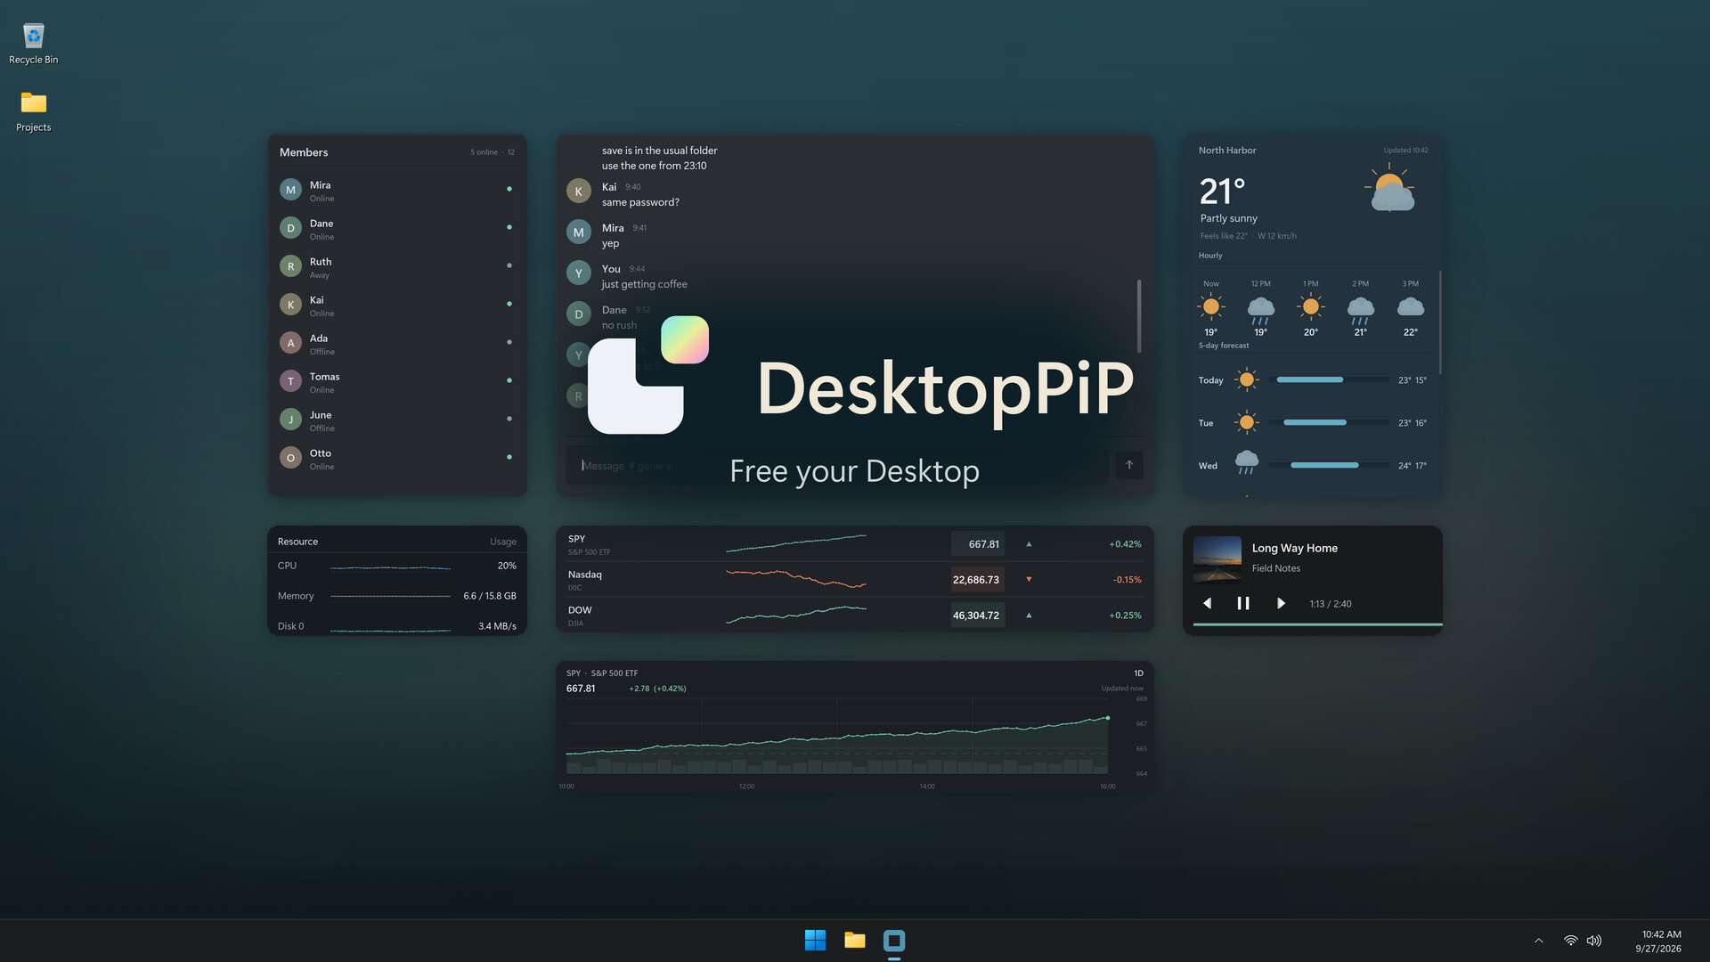Click the CPU usage row
This screenshot has width=1710, height=962.
point(397,566)
